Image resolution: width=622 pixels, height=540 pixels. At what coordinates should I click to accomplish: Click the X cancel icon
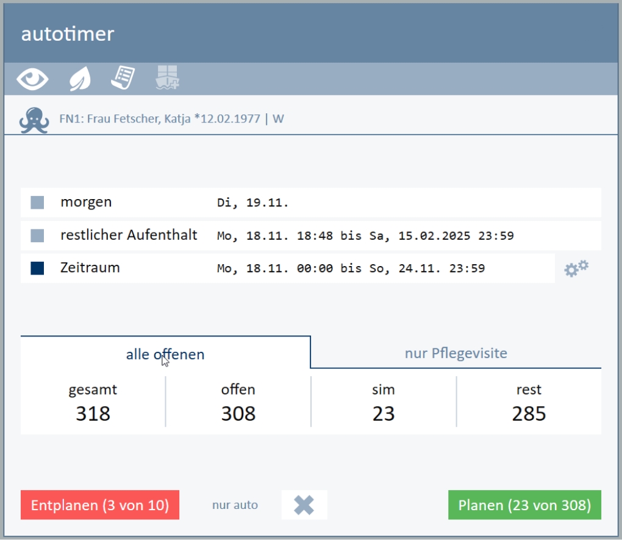point(304,505)
